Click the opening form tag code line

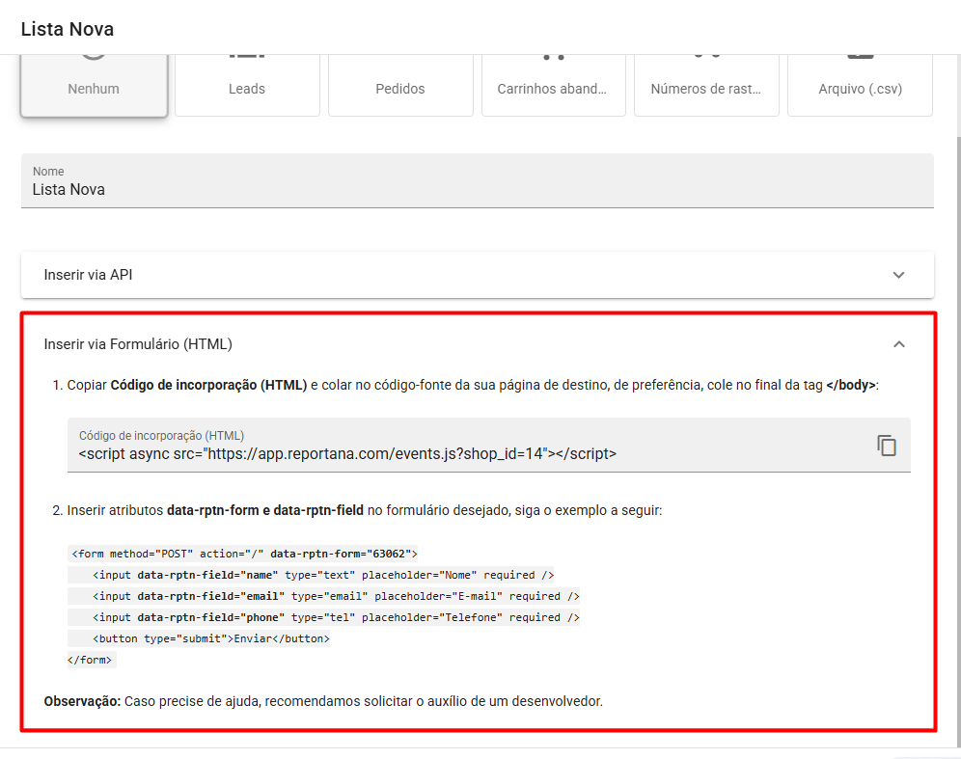tap(244, 554)
